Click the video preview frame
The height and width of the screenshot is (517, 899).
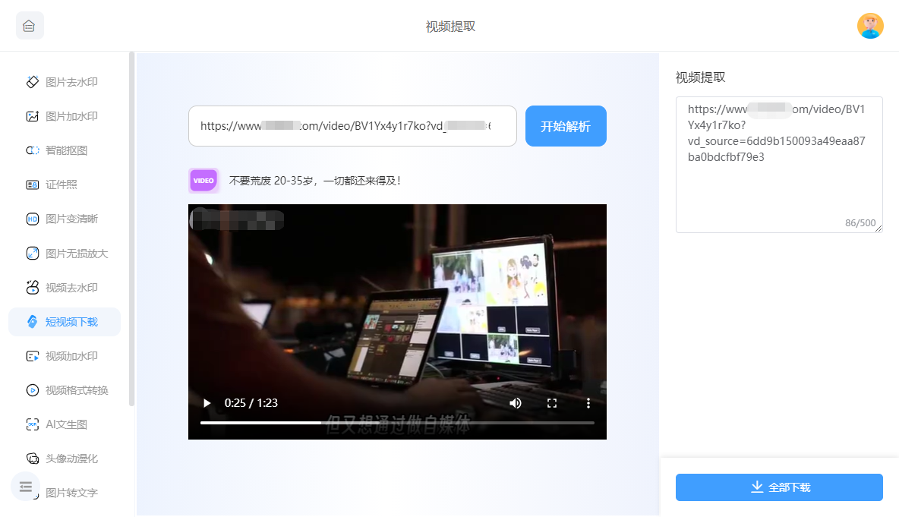coord(397,322)
